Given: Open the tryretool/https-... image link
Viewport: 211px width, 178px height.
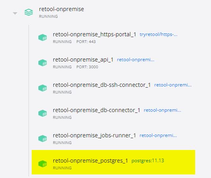Looking at the screenshot, I should point(158,34).
